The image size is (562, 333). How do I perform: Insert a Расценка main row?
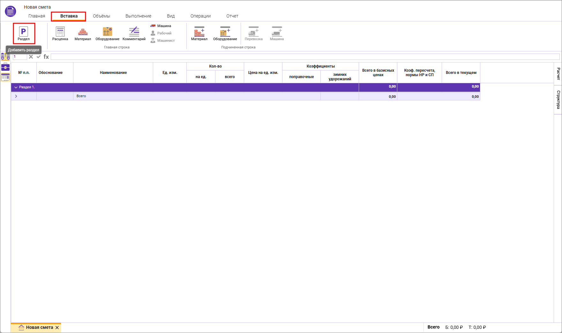point(60,33)
